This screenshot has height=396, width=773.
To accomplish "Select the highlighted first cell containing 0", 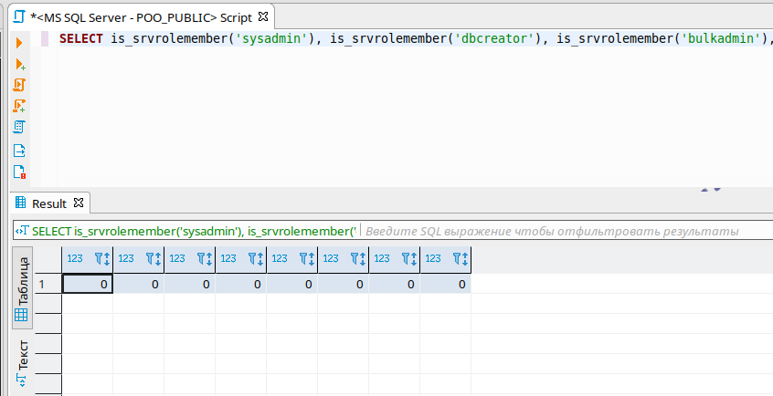I will [x=87, y=284].
